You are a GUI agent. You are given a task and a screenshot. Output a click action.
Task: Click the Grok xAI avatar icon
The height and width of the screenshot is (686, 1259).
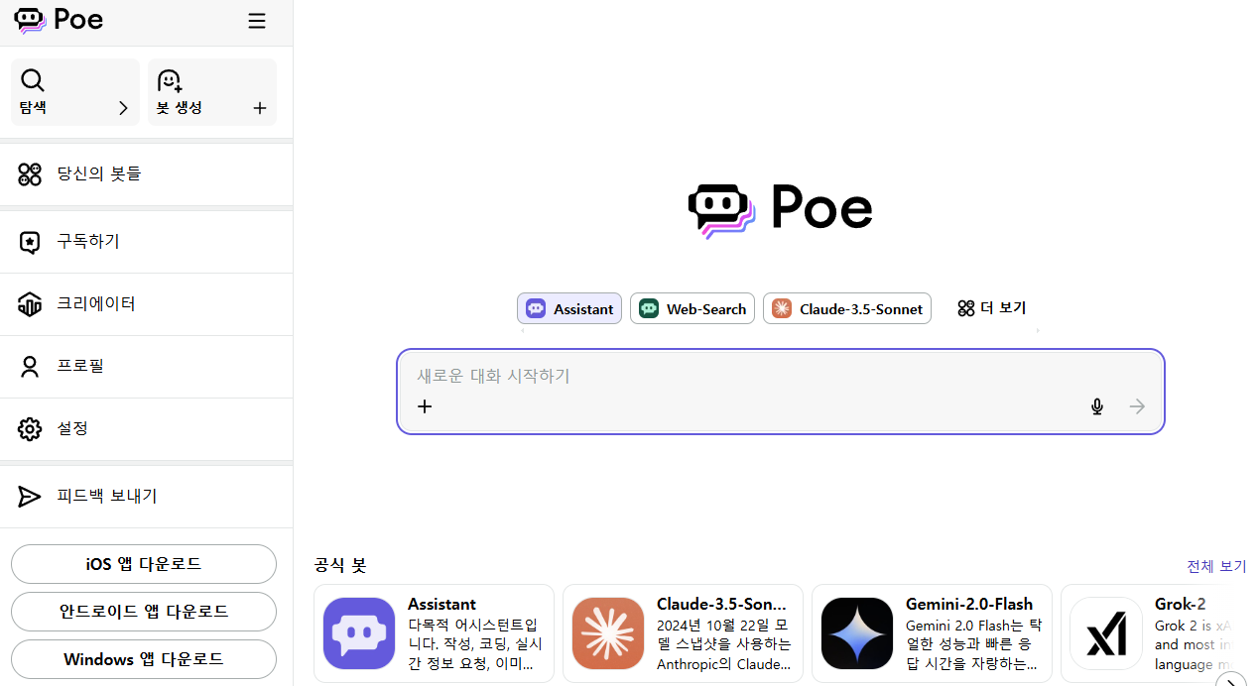click(x=1106, y=633)
